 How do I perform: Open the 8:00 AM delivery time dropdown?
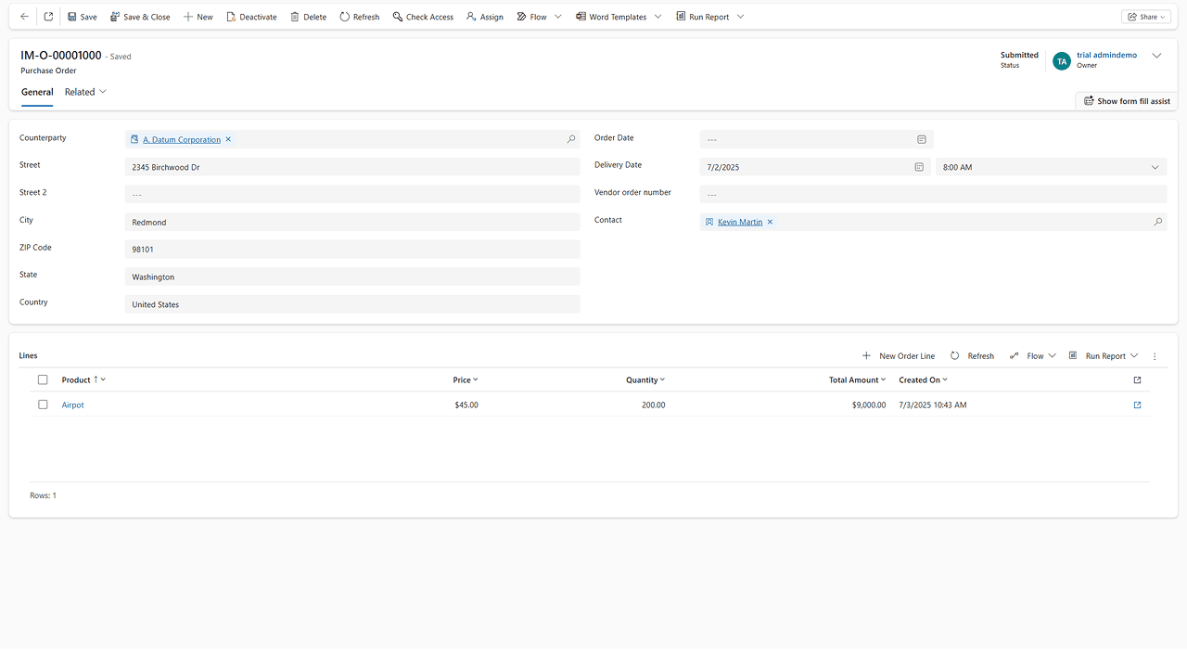(1155, 167)
